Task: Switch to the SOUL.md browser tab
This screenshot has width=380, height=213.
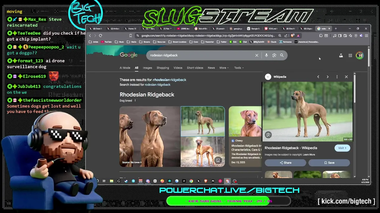Action: point(271,29)
